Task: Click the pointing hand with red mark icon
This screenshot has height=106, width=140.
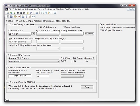Action: click(x=18, y=17)
